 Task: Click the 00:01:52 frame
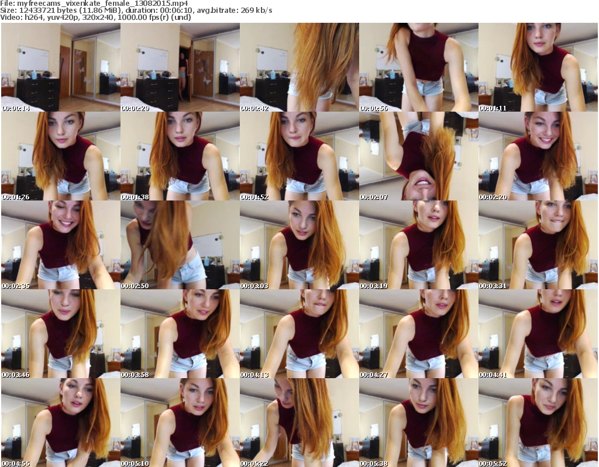click(x=299, y=156)
